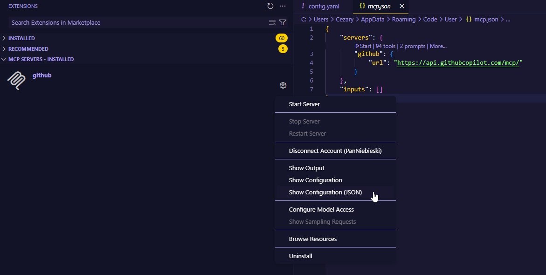
Task: Expand the INSTALLED section
Action: [21, 38]
